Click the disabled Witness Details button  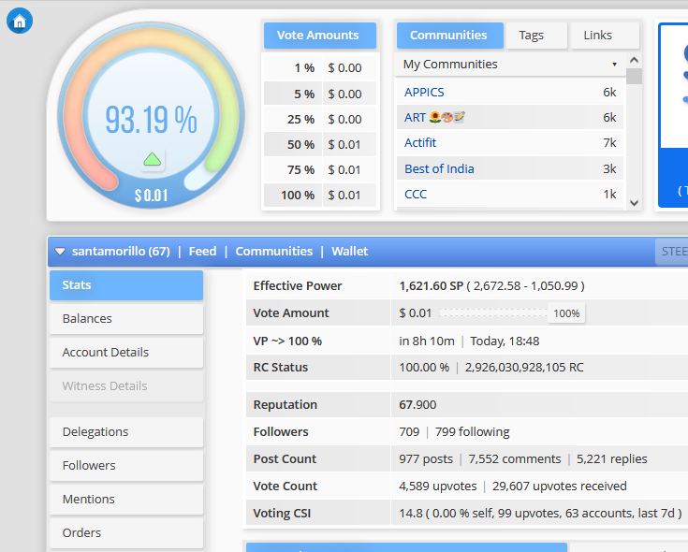coord(126,386)
